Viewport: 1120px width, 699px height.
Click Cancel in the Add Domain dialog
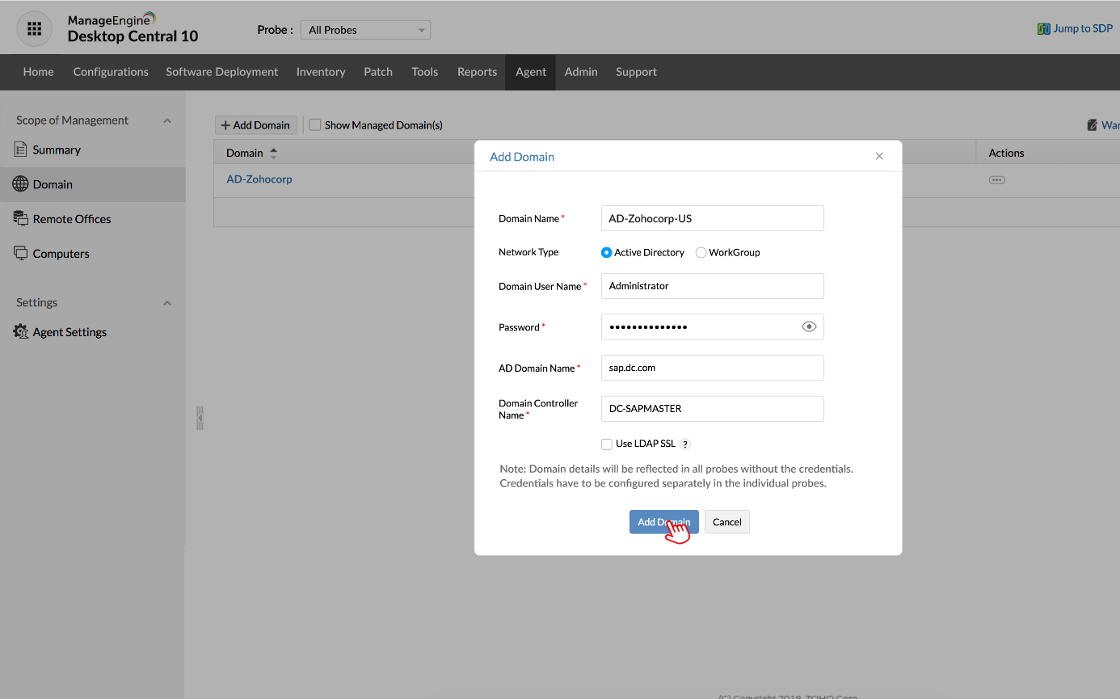click(727, 522)
